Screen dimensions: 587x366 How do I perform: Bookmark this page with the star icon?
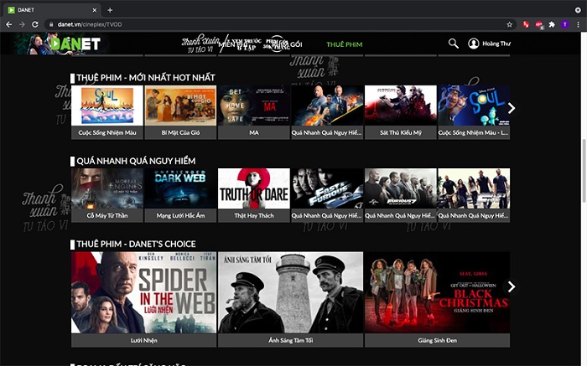click(509, 24)
